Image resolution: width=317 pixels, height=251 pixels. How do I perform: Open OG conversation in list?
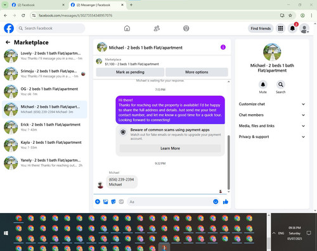point(44,91)
